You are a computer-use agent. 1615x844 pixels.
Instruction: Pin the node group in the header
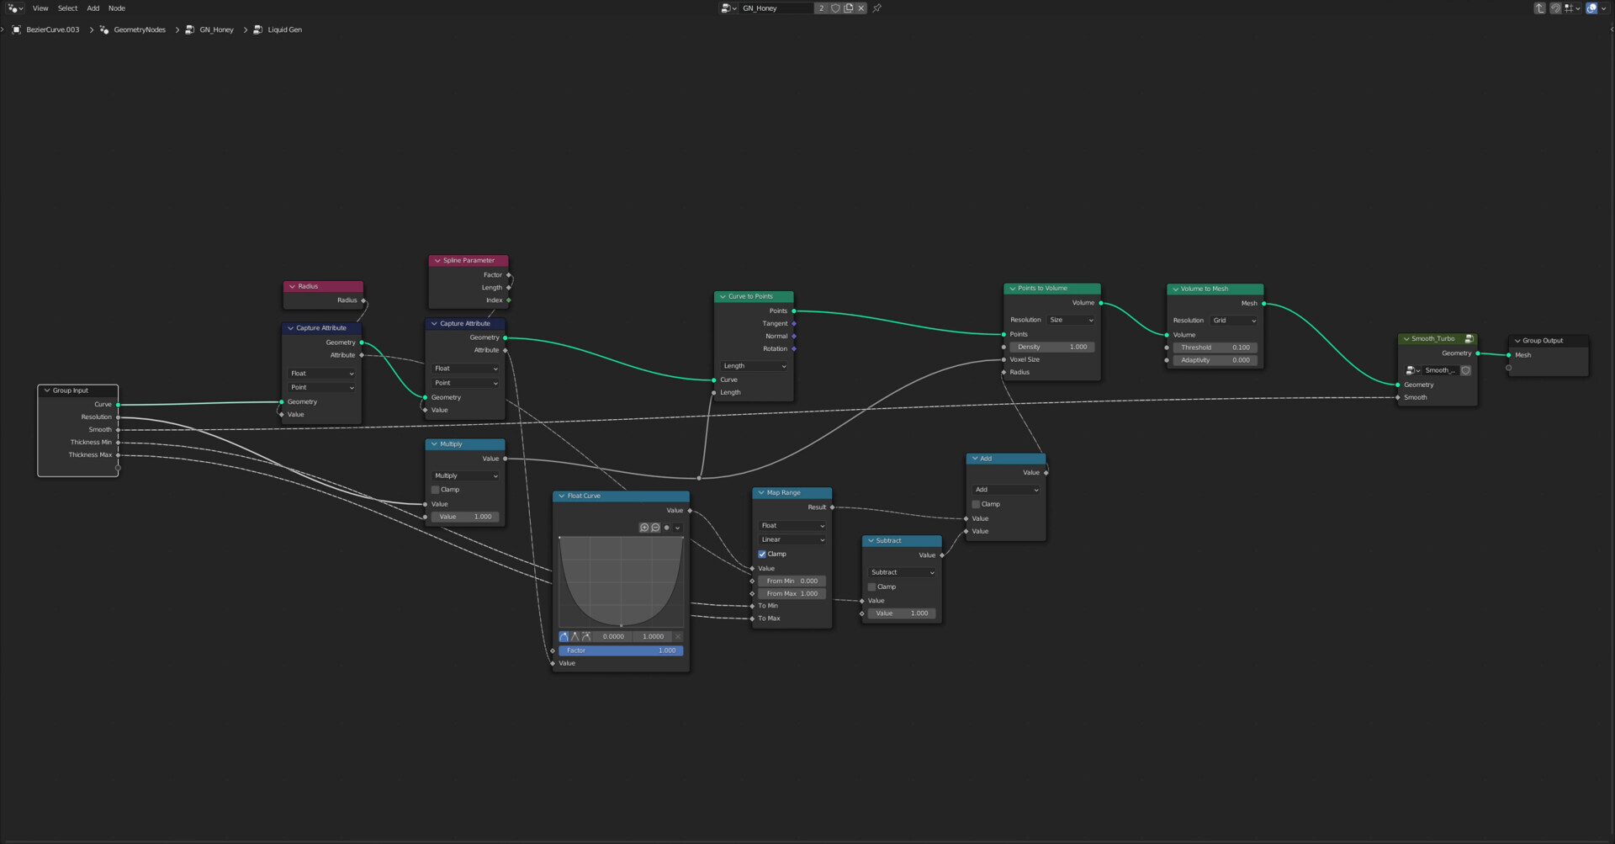tap(878, 8)
